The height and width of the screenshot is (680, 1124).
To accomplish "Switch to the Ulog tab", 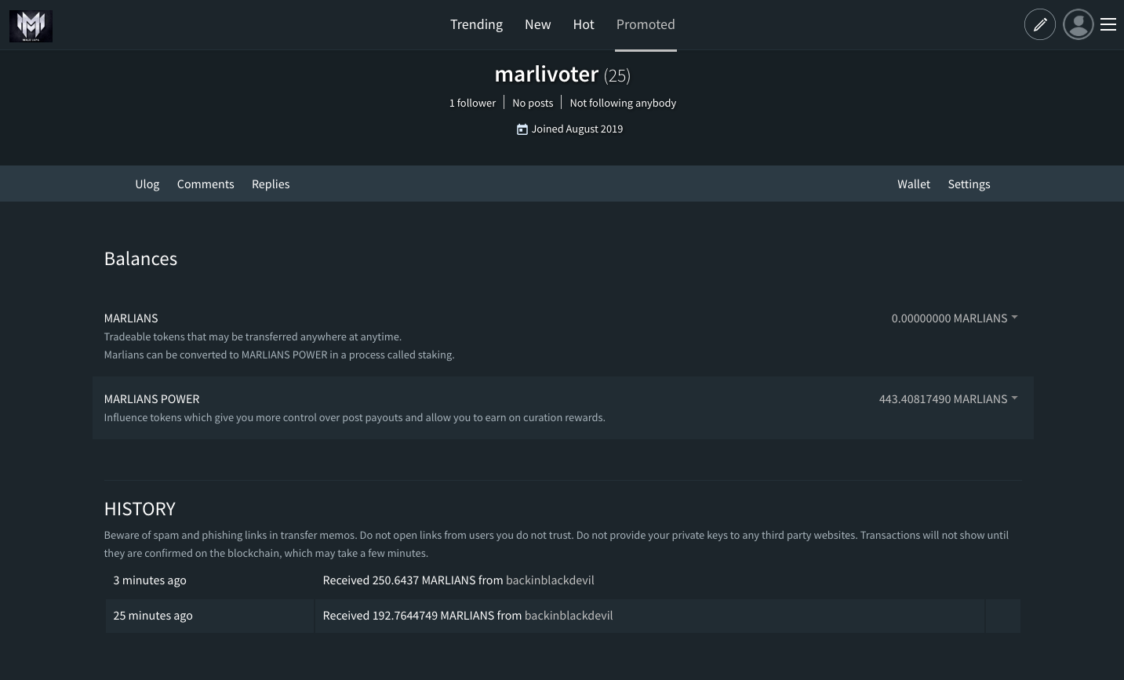I will click(x=147, y=184).
